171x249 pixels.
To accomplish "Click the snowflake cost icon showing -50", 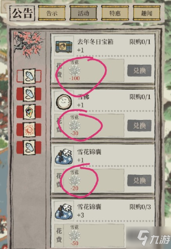I will pos(74,235).
